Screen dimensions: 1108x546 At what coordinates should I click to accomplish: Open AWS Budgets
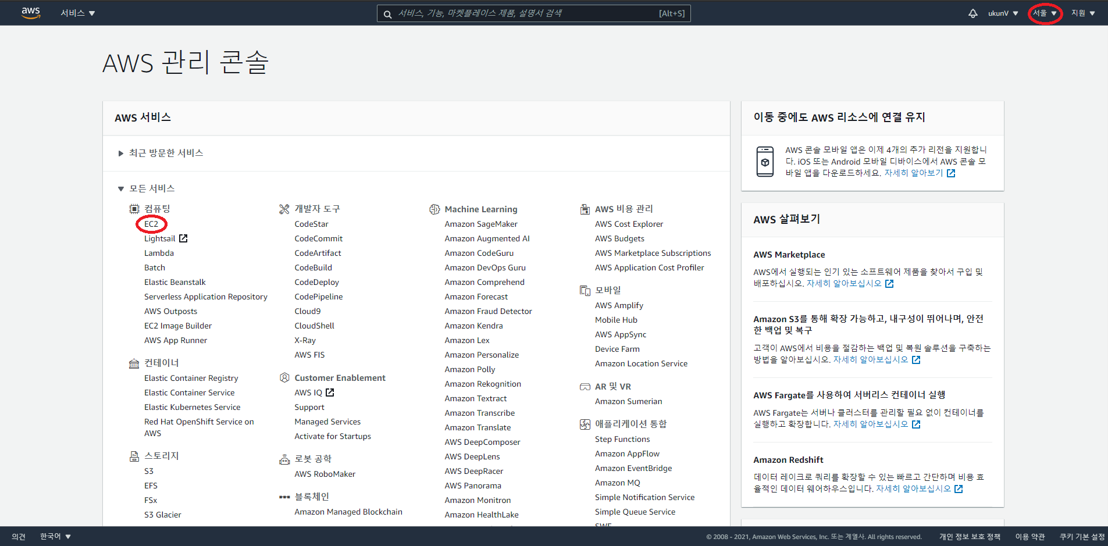(x=619, y=238)
